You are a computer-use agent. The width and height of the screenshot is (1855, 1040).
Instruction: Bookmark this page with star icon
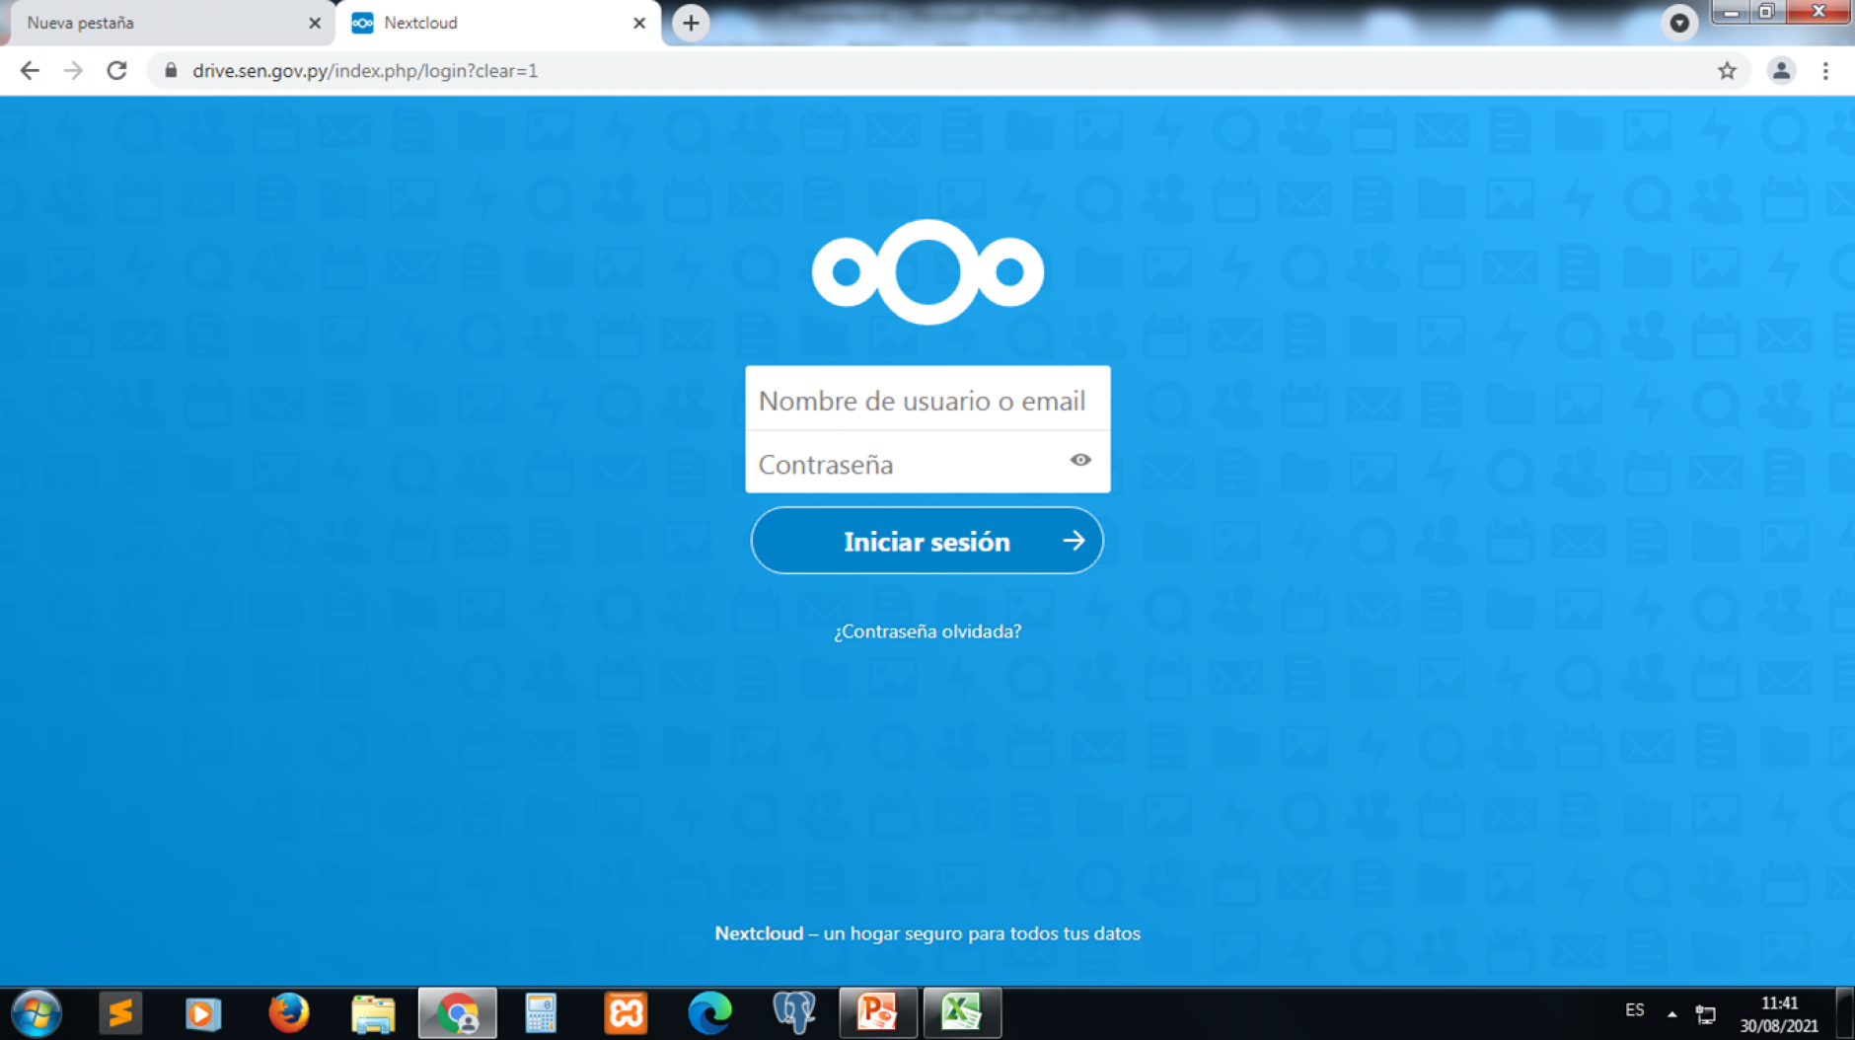point(1727,71)
